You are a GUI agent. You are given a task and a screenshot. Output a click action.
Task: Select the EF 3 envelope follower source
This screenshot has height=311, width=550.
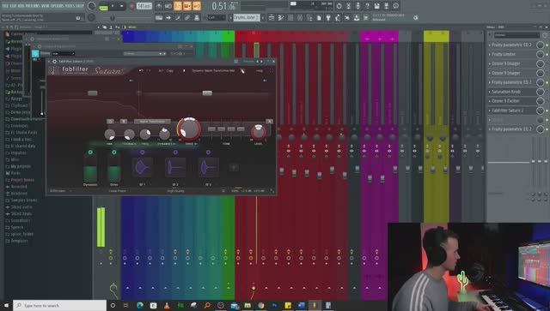(208, 167)
